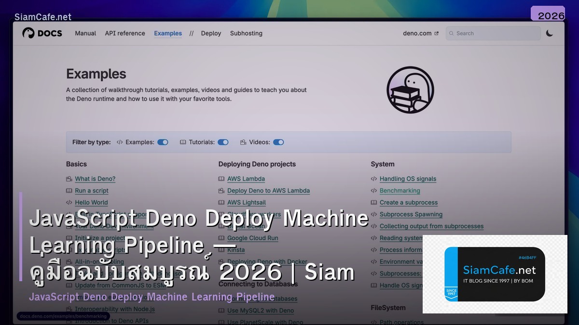Click the external-link icon beside deno.com

(x=437, y=33)
